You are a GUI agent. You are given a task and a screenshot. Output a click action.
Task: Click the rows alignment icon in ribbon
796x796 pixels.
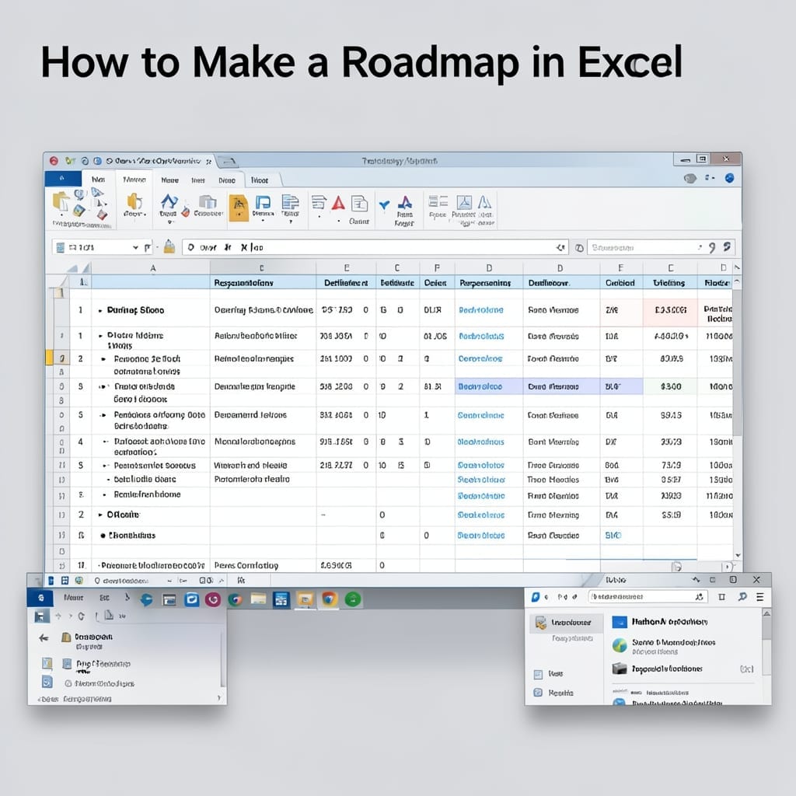[438, 201]
